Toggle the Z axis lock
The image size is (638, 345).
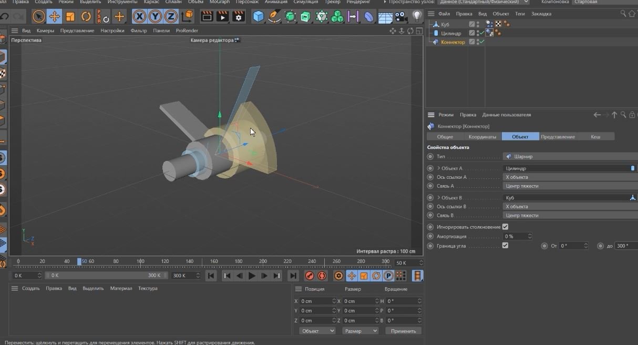tap(171, 17)
